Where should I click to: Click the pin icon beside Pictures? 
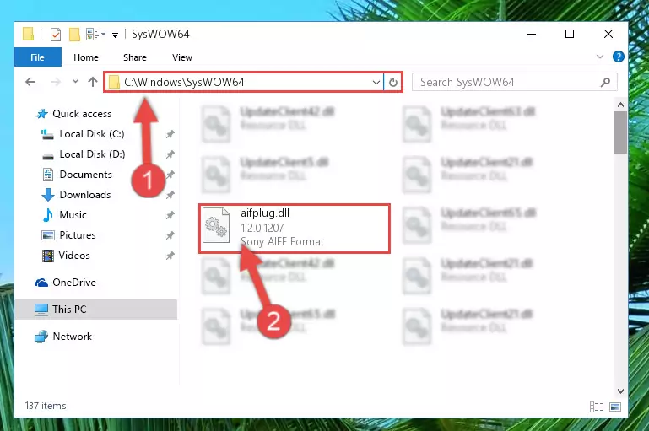pyautogui.click(x=170, y=235)
